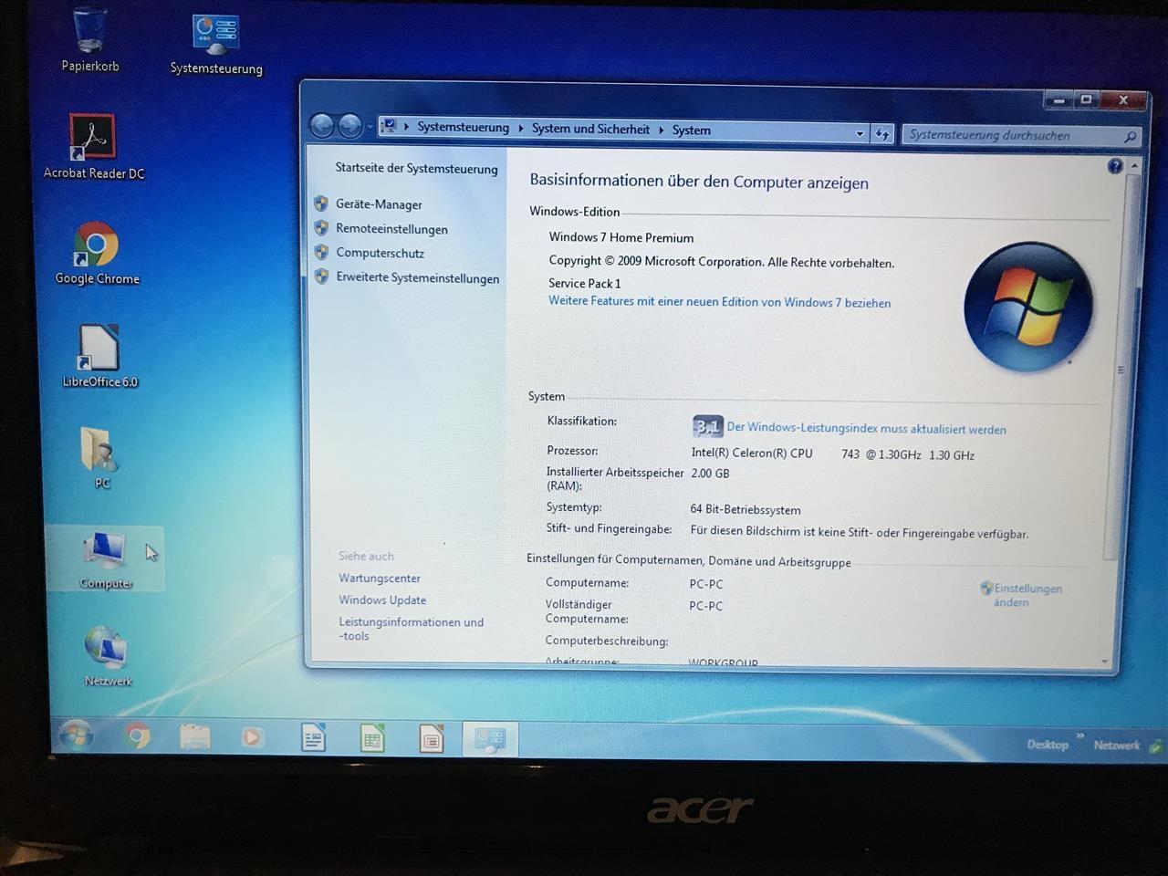Open Wartungscenter under Siehe auch

(x=380, y=578)
